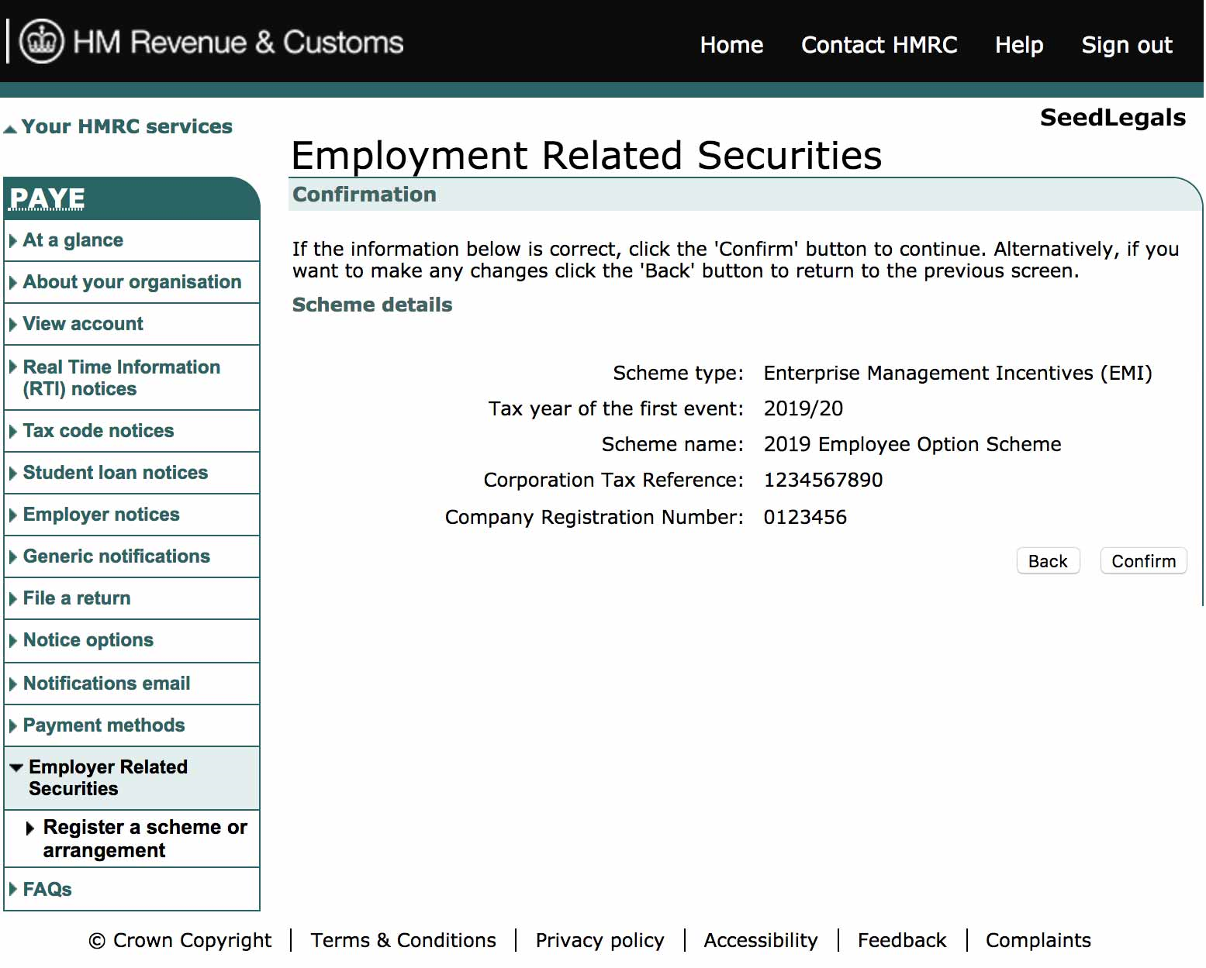Click the Accessibility footer link

point(760,940)
